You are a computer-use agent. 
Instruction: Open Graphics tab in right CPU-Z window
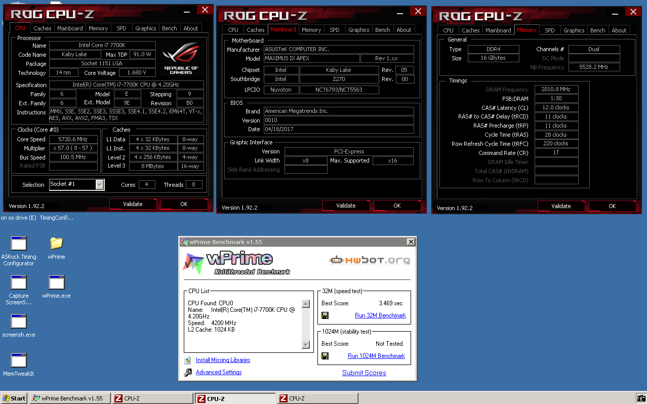click(574, 30)
